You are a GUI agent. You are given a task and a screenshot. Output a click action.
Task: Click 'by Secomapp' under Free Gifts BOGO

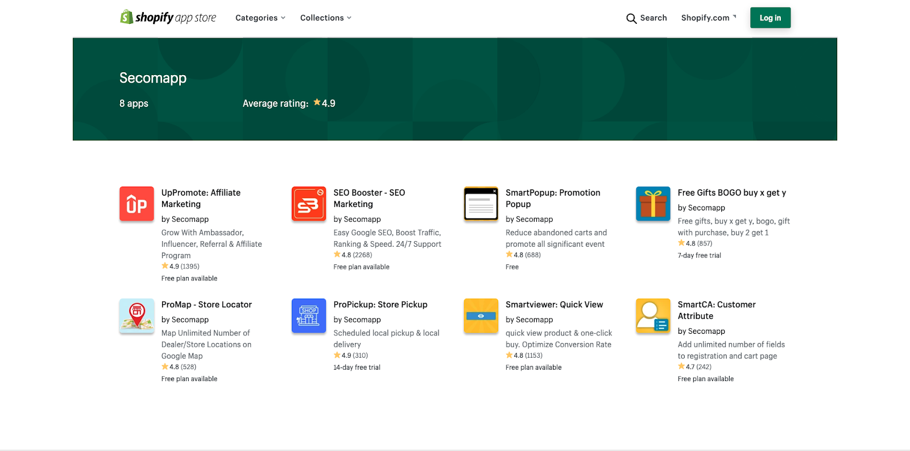[701, 208]
